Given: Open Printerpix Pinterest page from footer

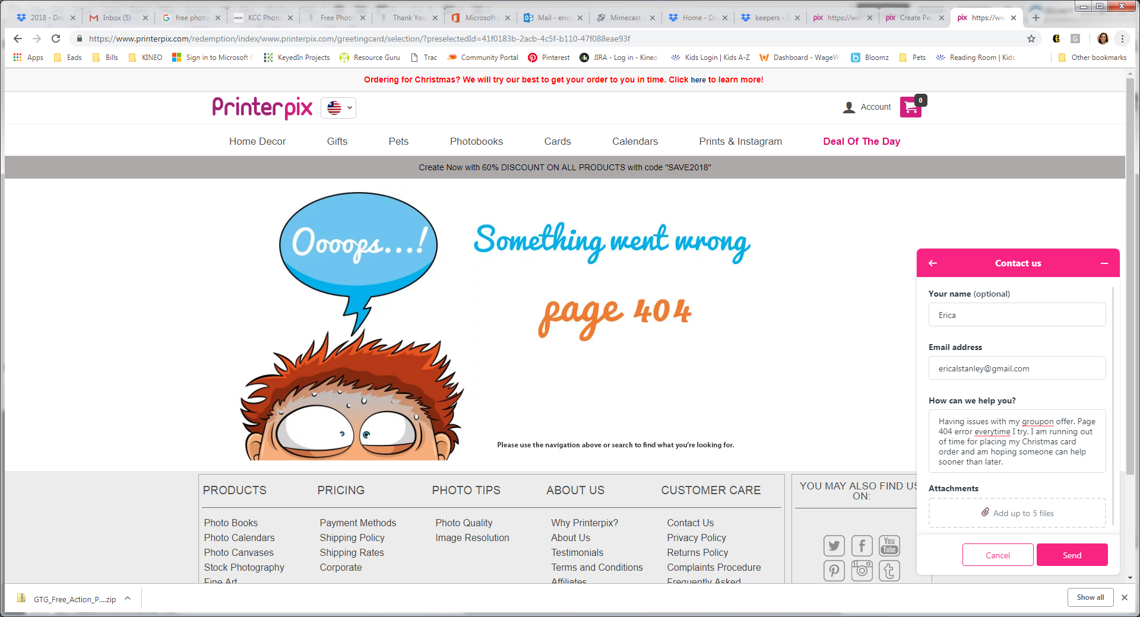Looking at the screenshot, I should [x=834, y=570].
